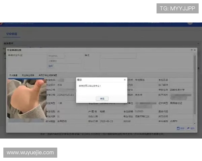Click the 确定 button in the prompt dialog
The image size is (202, 161).
[x=102, y=99]
